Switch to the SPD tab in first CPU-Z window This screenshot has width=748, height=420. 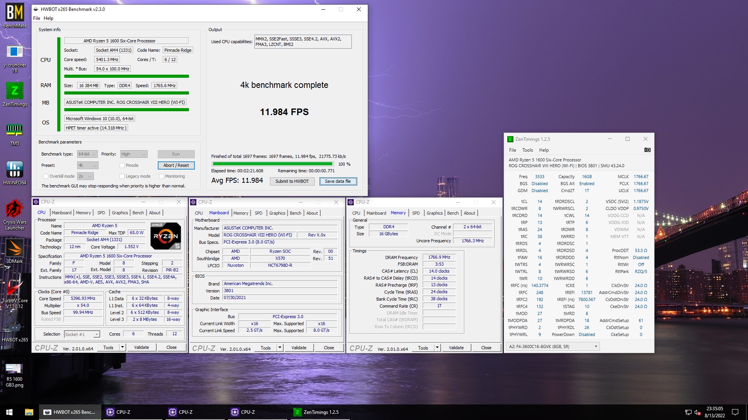click(x=101, y=213)
